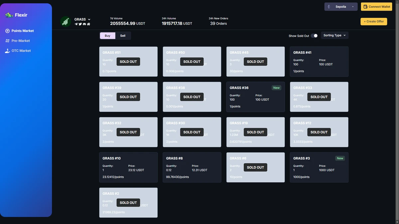Viewport: 399px width, 224px height.
Task: Click the Ethereum network icon
Action: (329, 7)
